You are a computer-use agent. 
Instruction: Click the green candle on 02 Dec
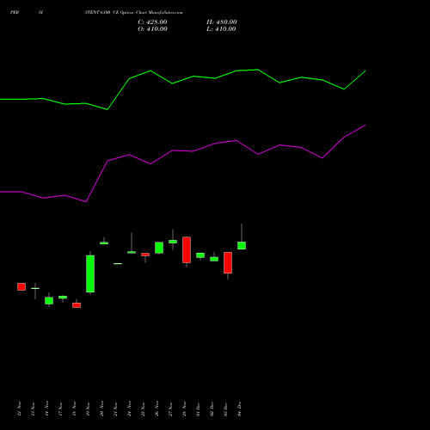click(x=214, y=259)
